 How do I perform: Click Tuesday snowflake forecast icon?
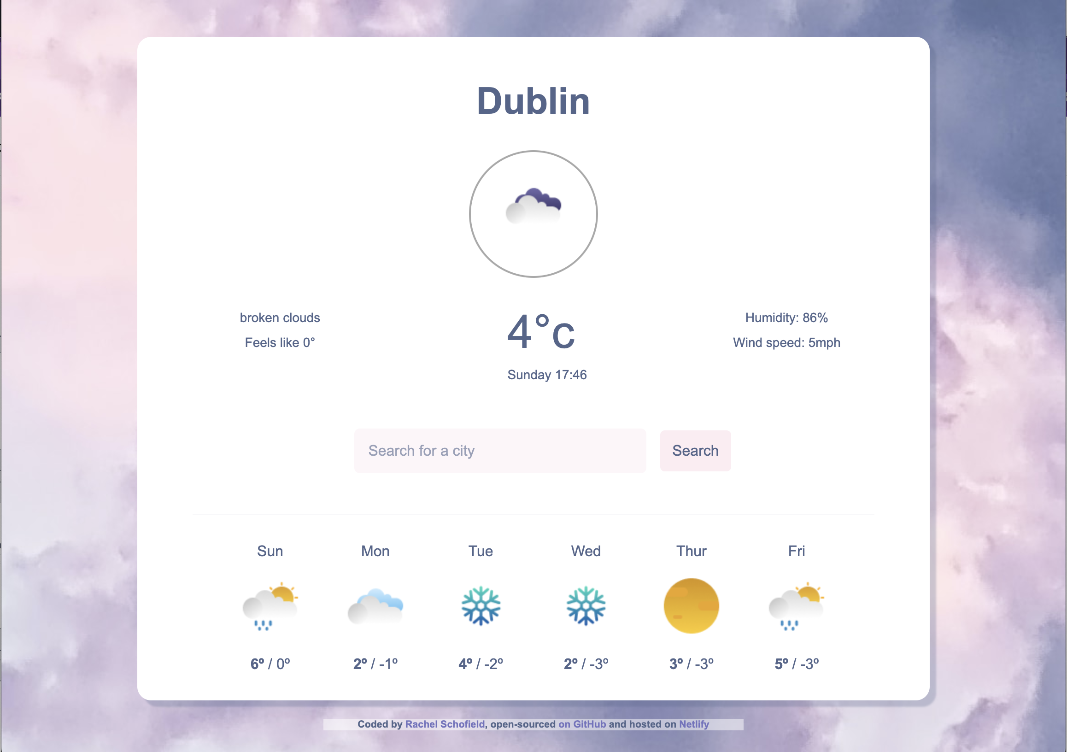click(x=480, y=606)
